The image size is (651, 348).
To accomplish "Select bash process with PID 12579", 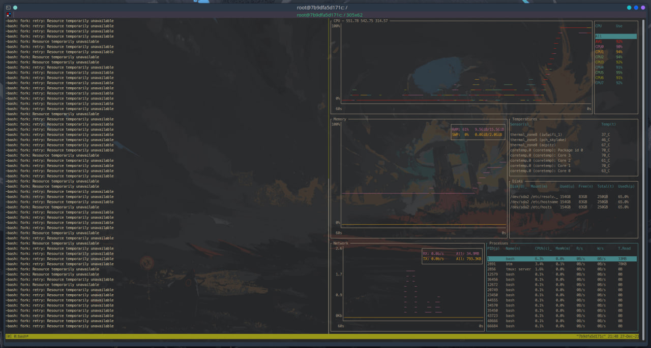I will 562,274.
